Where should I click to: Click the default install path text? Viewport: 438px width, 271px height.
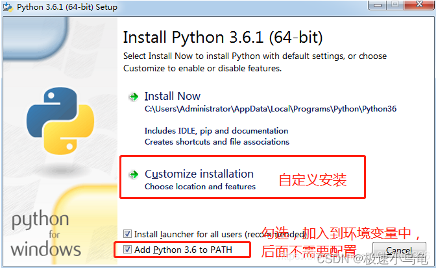(271, 109)
